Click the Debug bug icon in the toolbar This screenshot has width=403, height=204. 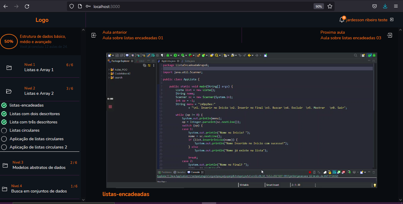click(167, 55)
